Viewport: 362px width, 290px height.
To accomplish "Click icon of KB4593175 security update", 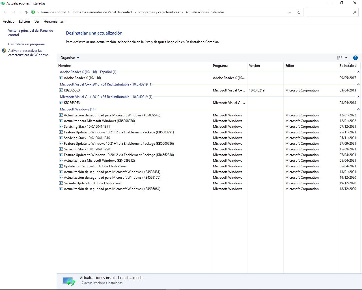I will [61, 178].
